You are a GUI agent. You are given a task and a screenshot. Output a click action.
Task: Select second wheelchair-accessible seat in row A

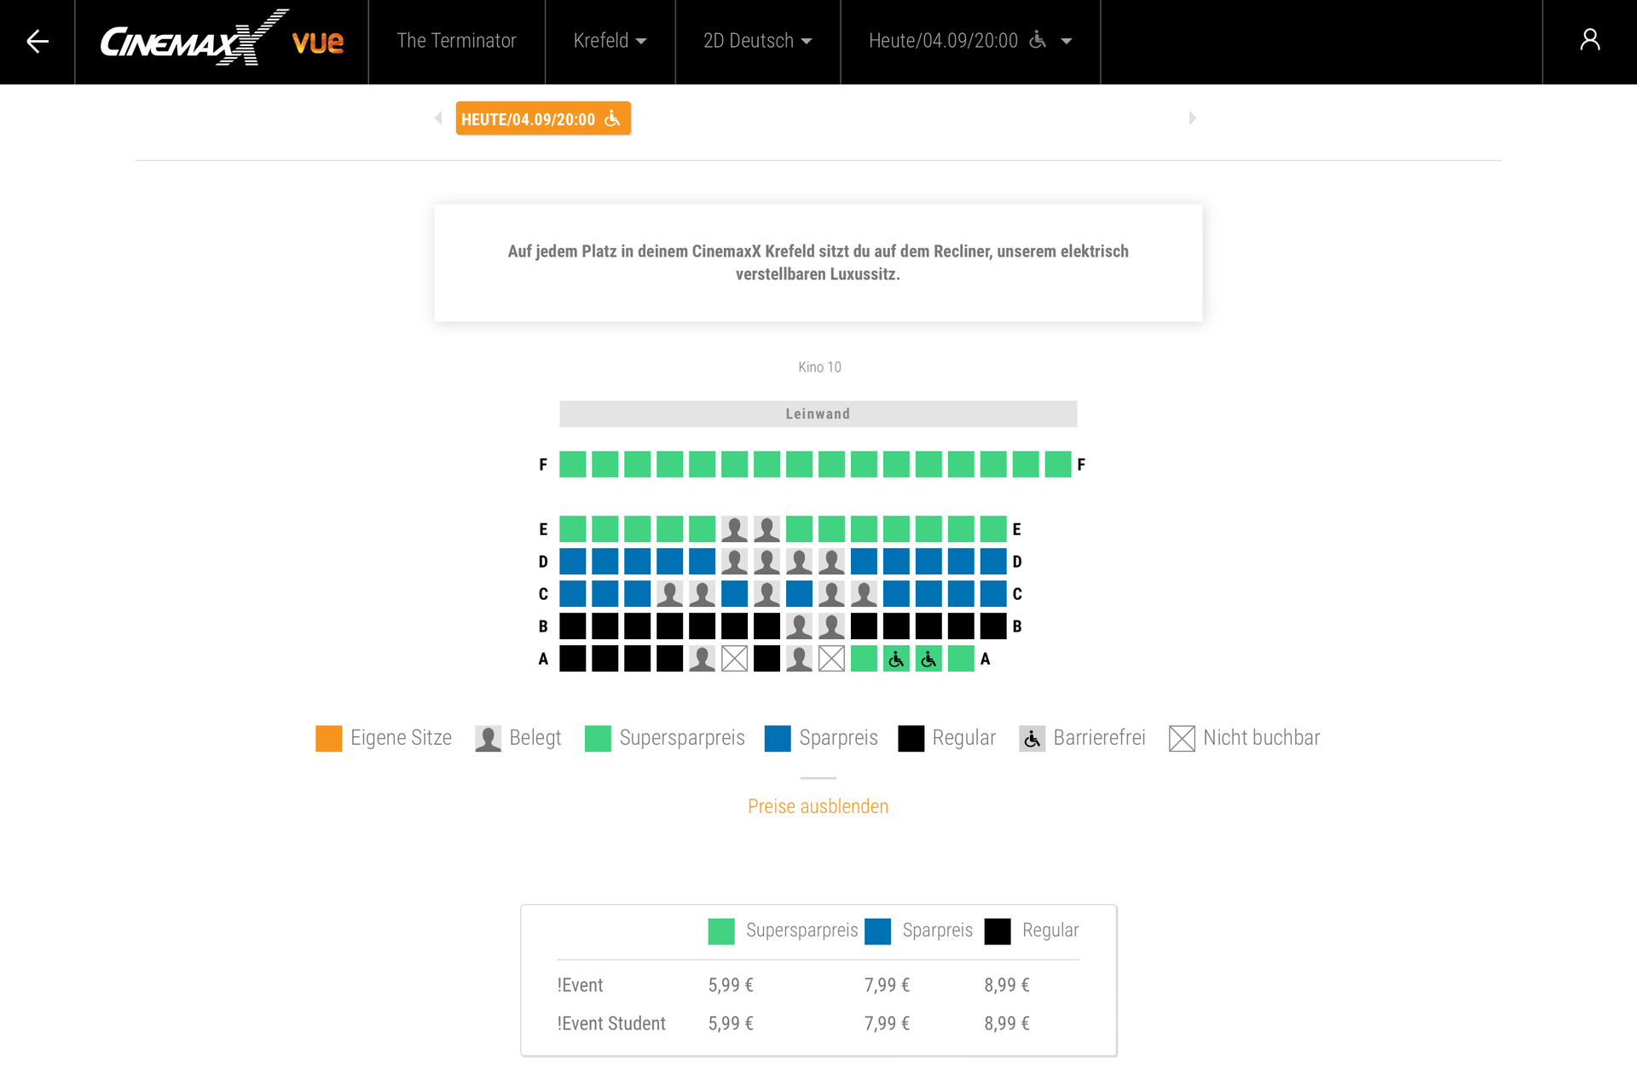[x=928, y=659]
